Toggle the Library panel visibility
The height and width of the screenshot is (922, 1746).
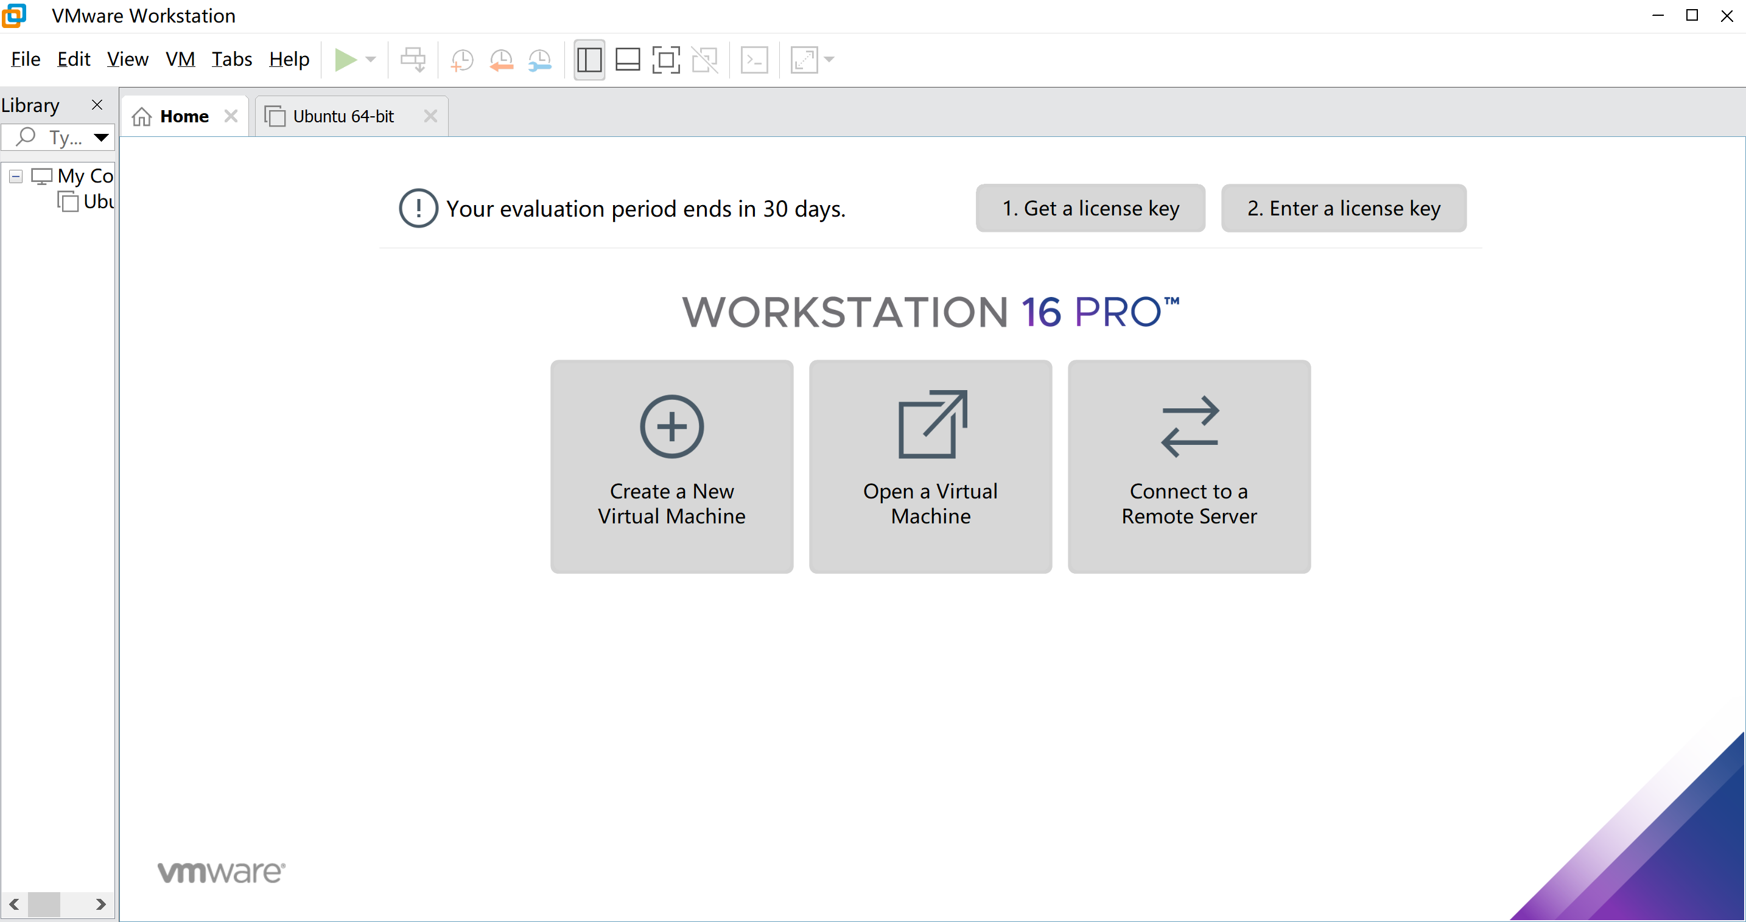point(589,60)
